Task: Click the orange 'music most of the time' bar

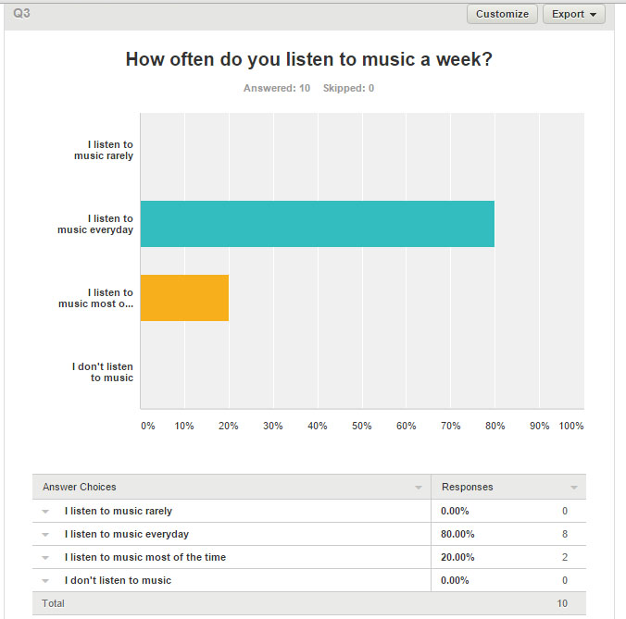Action: point(184,298)
